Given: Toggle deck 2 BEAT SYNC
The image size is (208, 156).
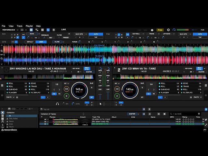Looking at the screenshot, I should (x=199, y=69).
